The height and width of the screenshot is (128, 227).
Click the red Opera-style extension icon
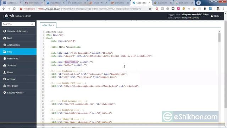coord(157,9)
